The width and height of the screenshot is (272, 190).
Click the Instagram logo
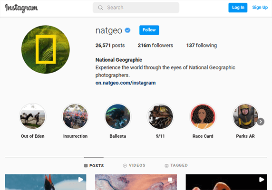[21, 8]
